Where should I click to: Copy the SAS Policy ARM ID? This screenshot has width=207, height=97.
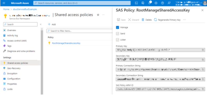[203, 89]
